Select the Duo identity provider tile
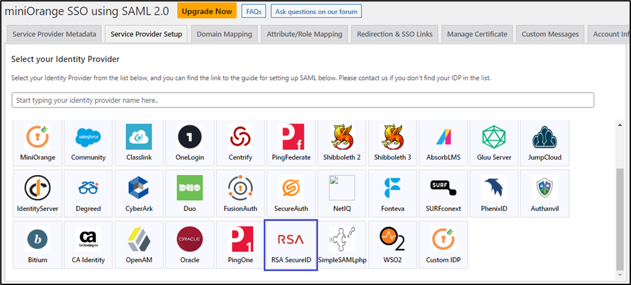The image size is (631, 285). [x=189, y=193]
